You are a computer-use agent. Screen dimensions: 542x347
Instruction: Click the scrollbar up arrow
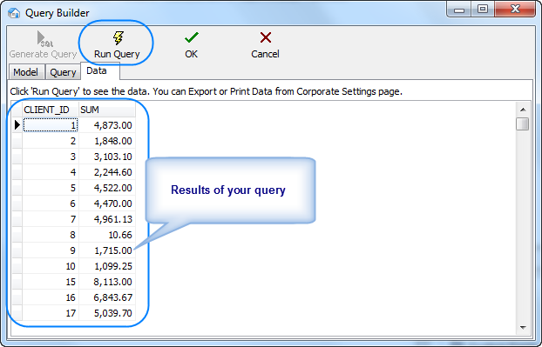(x=523, y=110)
